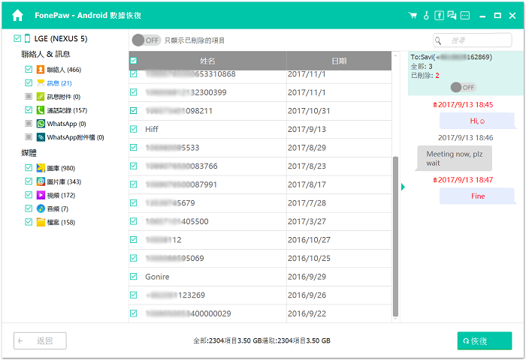Click the Gallery (980) icon
The height and width of the screenshot is (360, 526).
(x=41, y=168)
